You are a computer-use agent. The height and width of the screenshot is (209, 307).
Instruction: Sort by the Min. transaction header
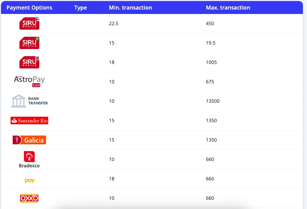[130, 7]
